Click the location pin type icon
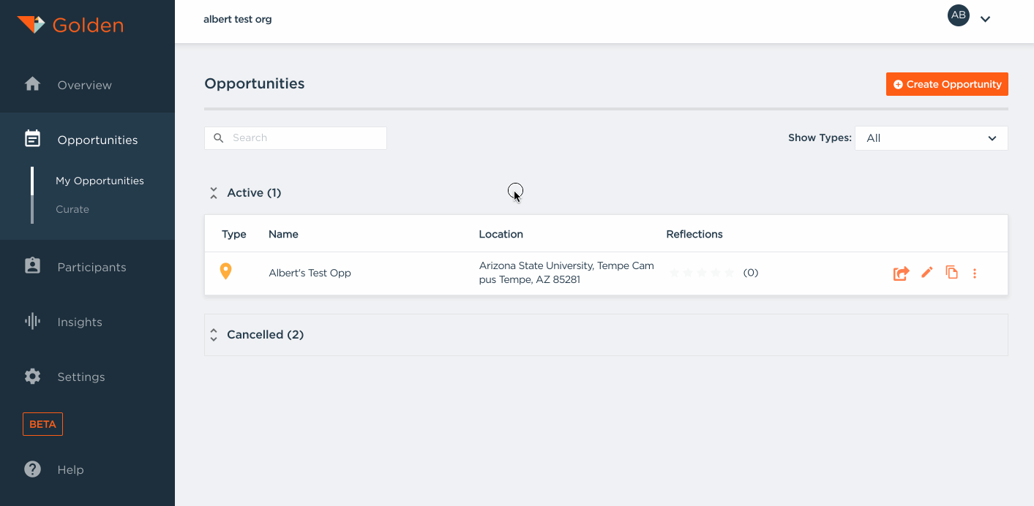Screen dimensions: 1034x506 [225, 270]
